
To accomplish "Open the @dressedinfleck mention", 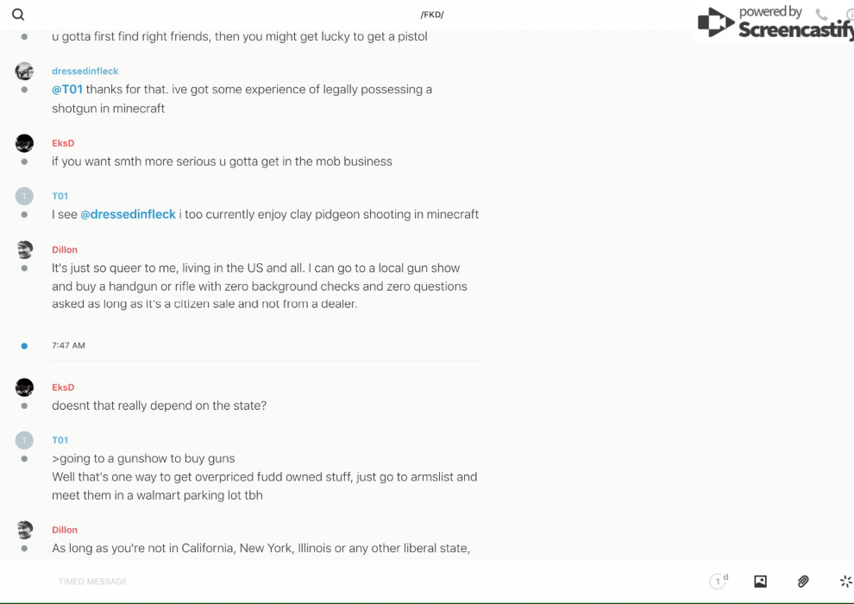I will pos(128,214).
